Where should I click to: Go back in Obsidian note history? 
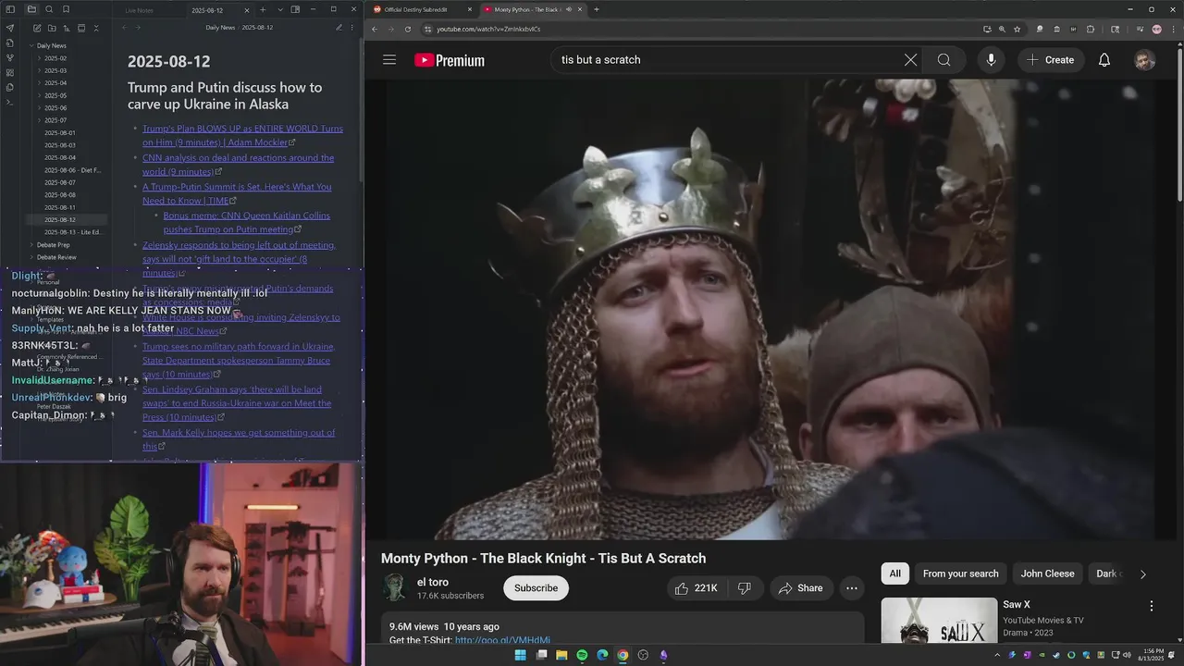pos(124,28)
